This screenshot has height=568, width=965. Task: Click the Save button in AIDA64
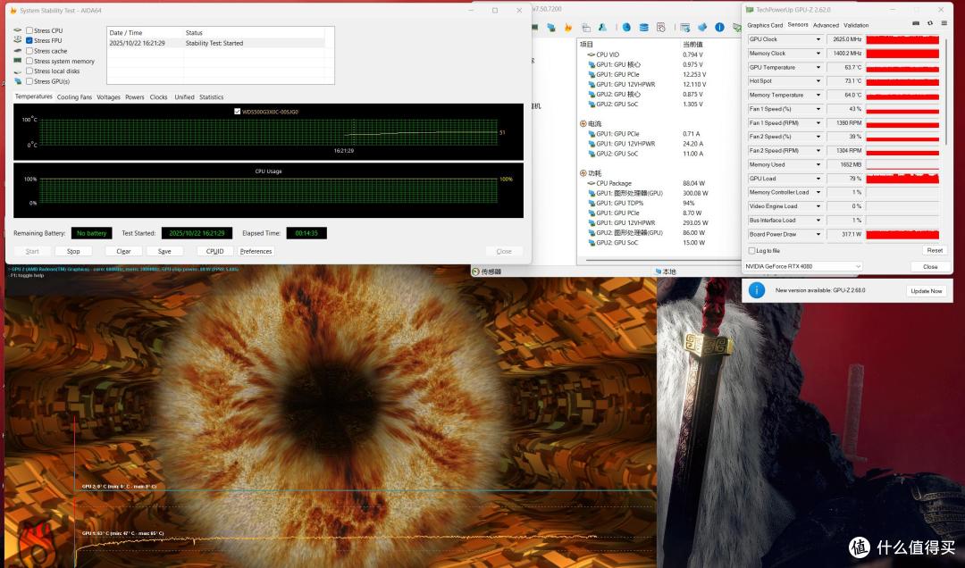tap(164, 251)
